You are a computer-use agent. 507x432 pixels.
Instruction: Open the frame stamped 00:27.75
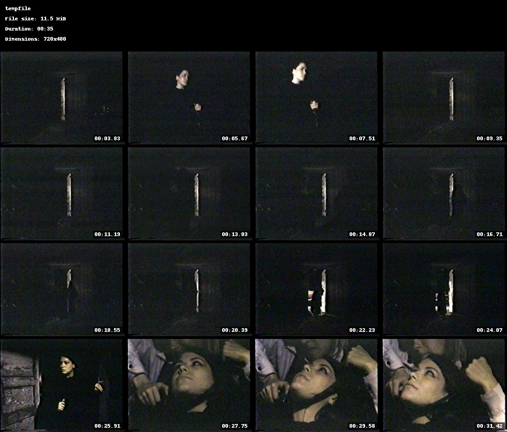pyautogui.click(x=189, y=385)
